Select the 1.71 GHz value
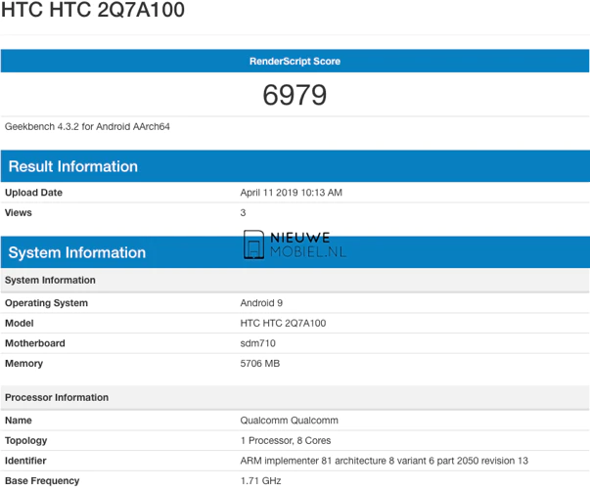The height and width of the screenshot is (489, 590). click(x=261, y=481)
